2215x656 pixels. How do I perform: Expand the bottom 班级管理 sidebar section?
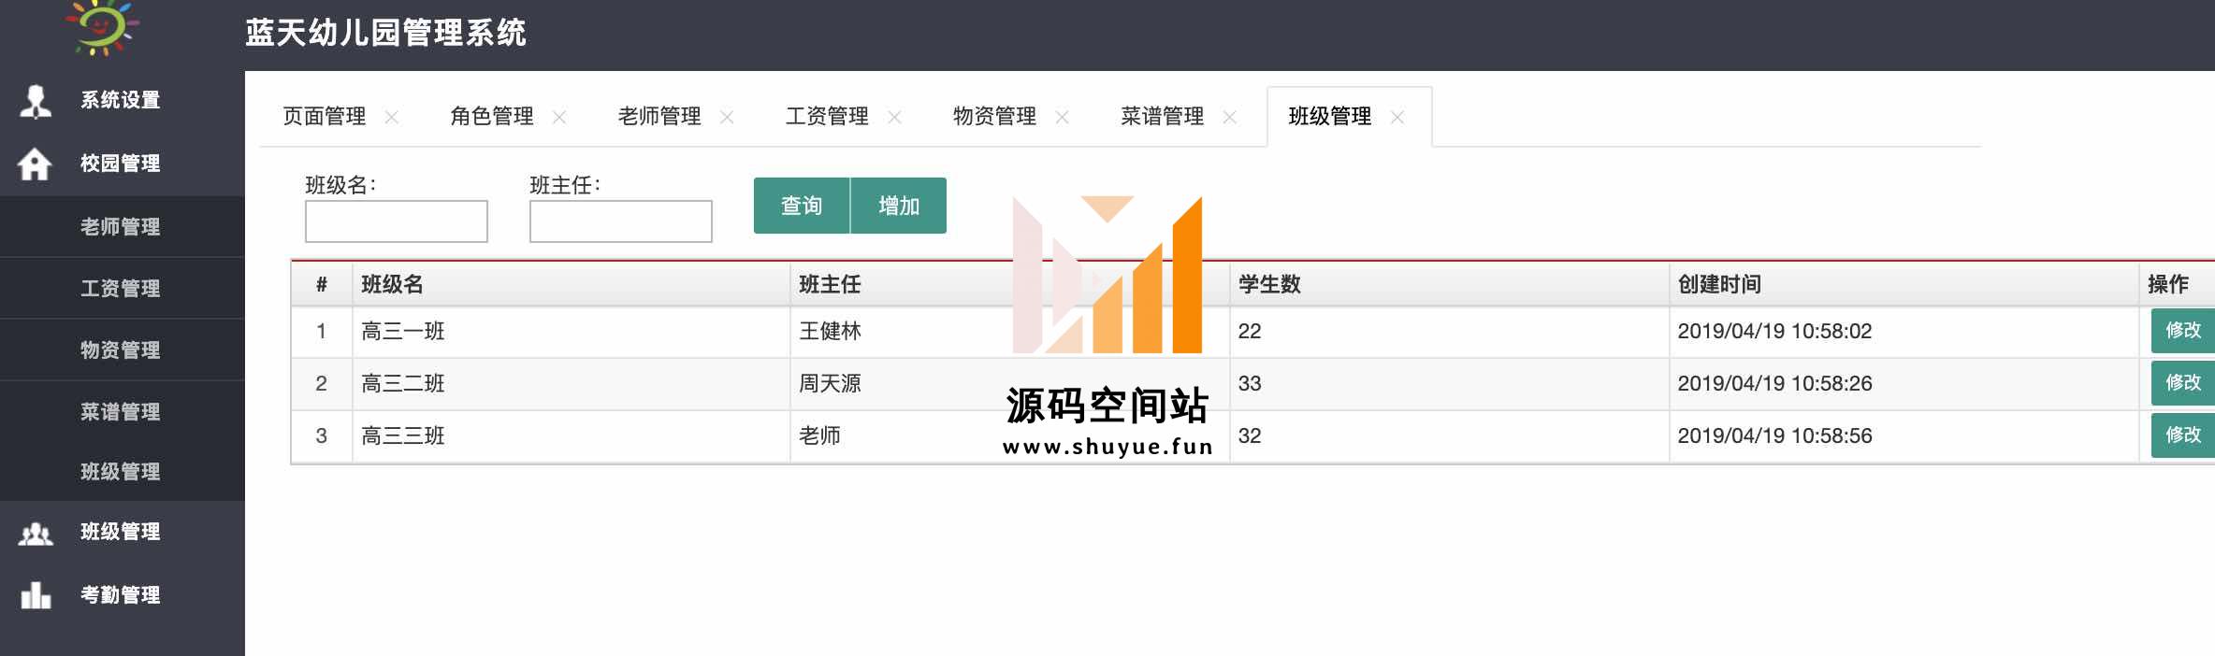[122, 533]
